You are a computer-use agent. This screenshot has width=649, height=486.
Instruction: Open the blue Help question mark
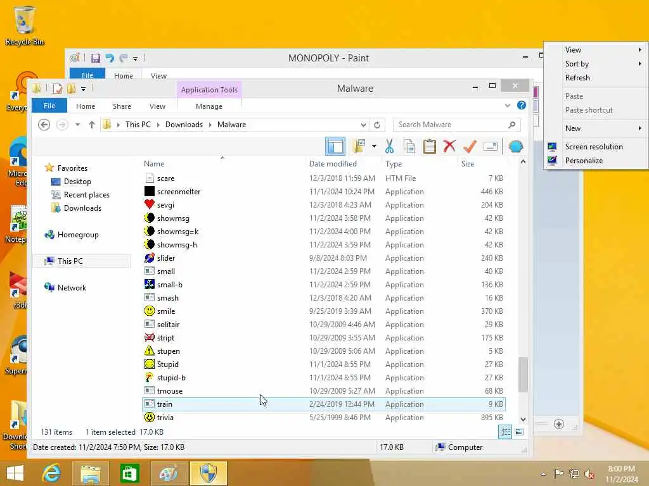522,106
